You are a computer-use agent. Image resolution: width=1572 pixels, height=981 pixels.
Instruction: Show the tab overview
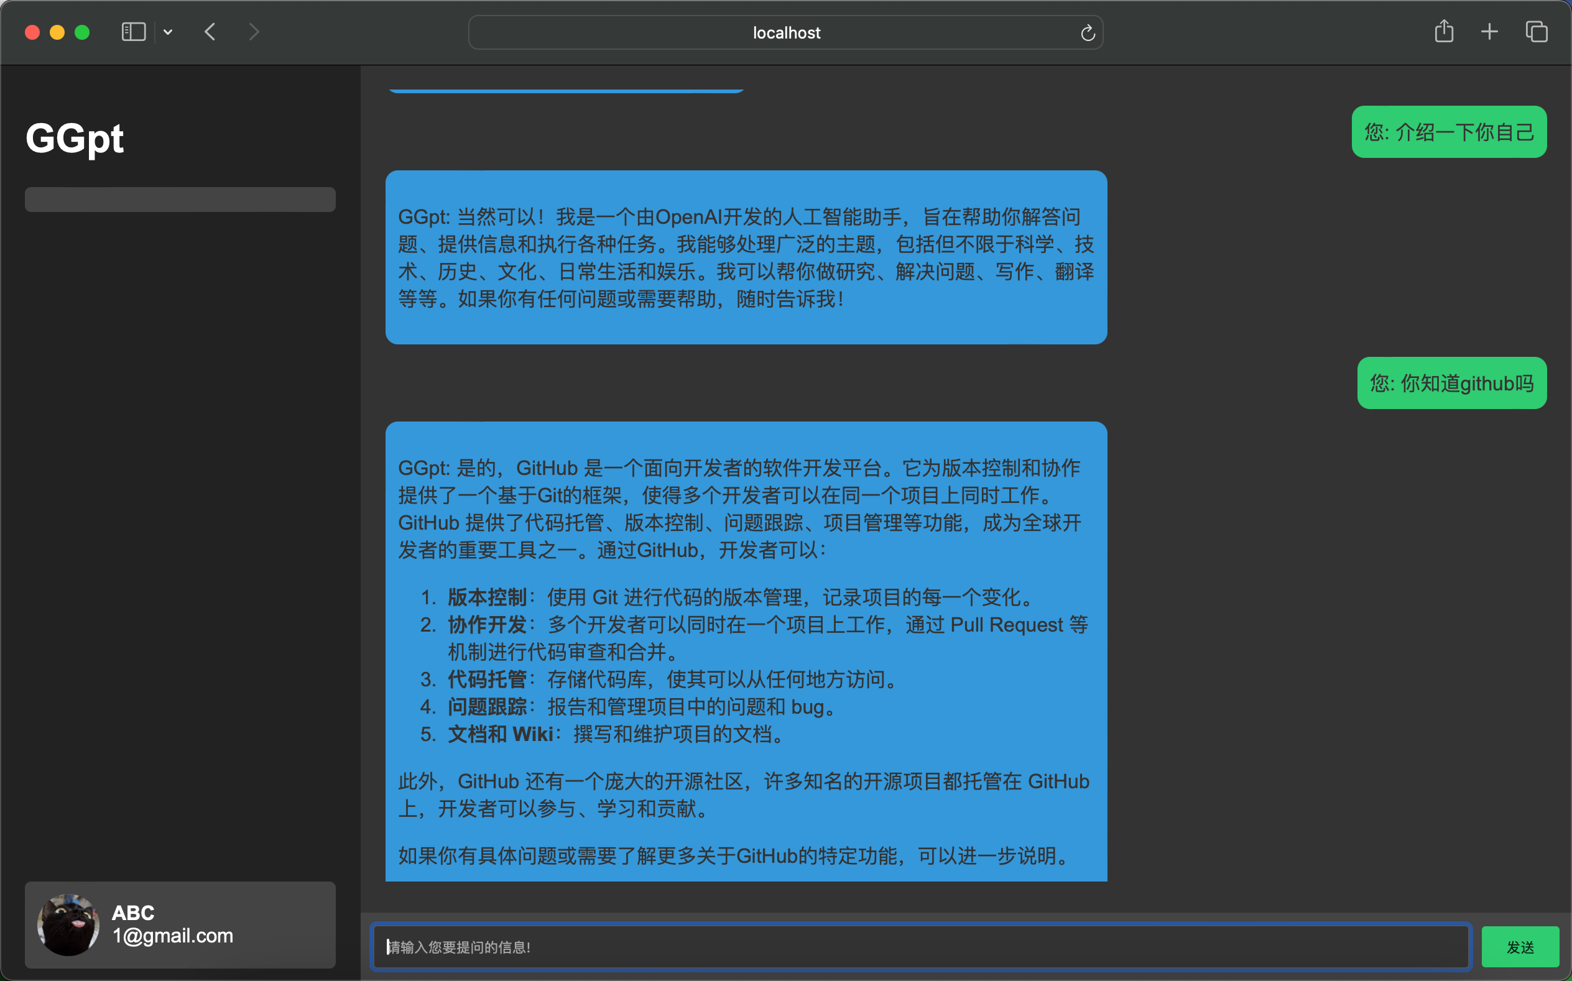click(1536, 32)
